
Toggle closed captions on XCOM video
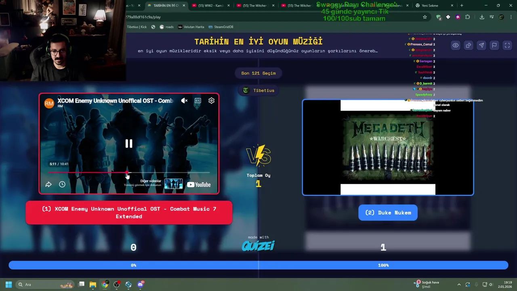point(198,101)
